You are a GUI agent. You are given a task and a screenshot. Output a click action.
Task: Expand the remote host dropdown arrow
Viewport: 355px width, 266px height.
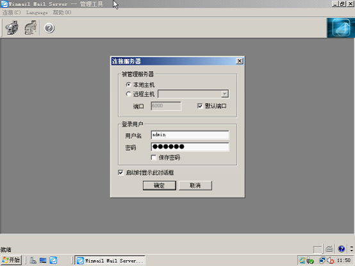pos(224,94)
